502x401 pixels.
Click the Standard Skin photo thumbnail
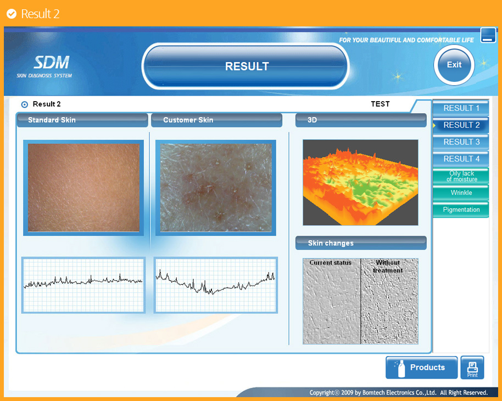tap(83, 187)
